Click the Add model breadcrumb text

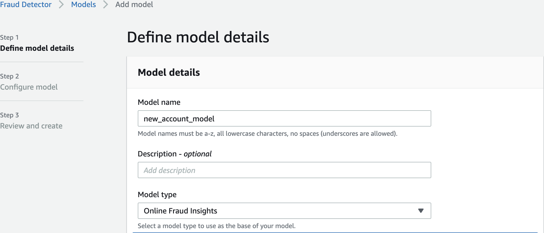[x=134, y=5]
